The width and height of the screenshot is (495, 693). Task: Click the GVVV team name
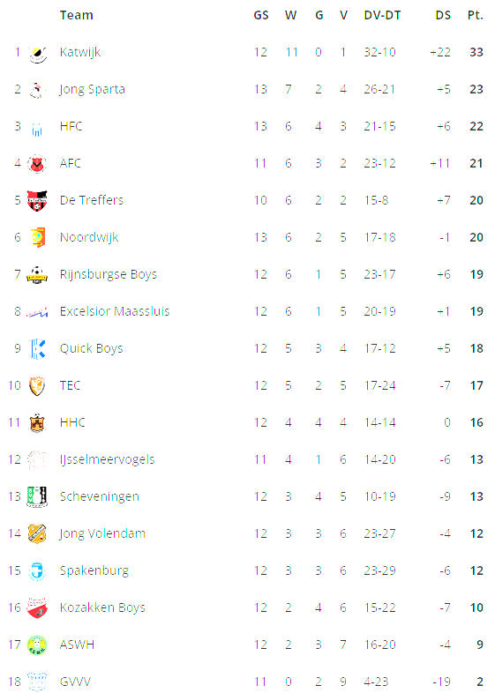75,682
